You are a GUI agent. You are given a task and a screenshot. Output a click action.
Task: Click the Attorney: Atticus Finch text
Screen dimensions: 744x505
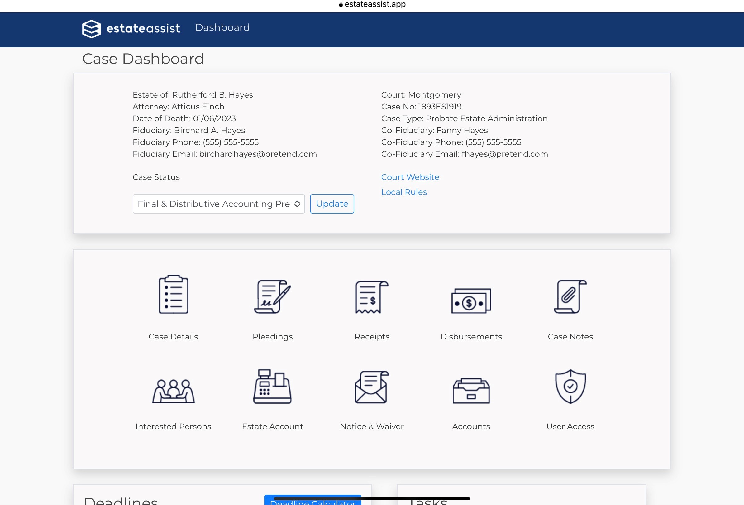pyautogui.click(x=178, y=107)
